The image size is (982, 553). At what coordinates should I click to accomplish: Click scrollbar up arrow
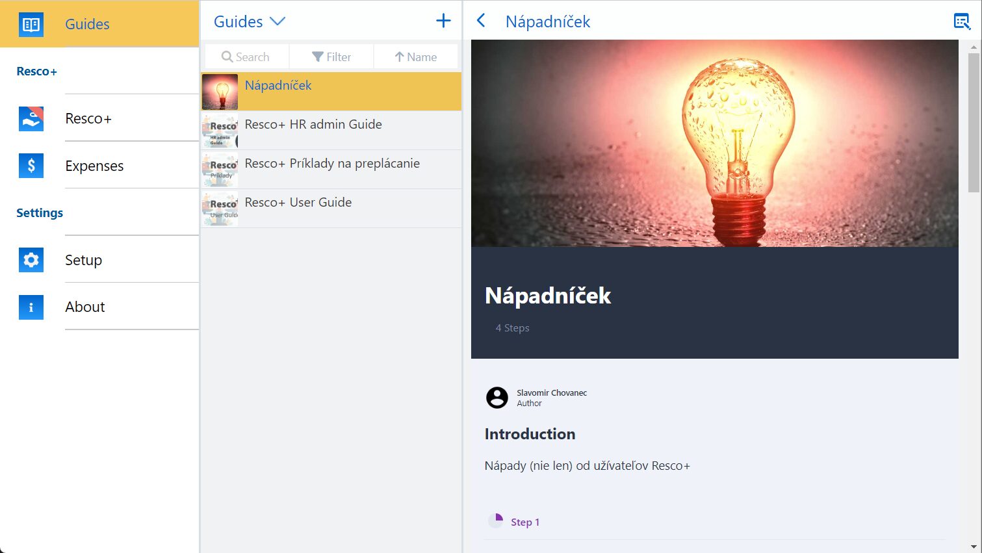[974, 47]
